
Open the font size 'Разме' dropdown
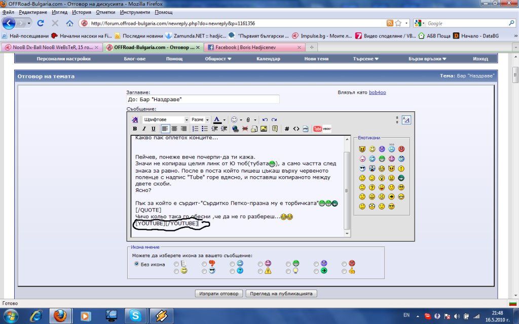200,119
